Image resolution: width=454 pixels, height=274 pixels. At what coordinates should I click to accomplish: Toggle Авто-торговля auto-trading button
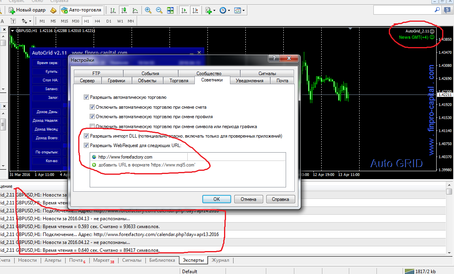81,10
